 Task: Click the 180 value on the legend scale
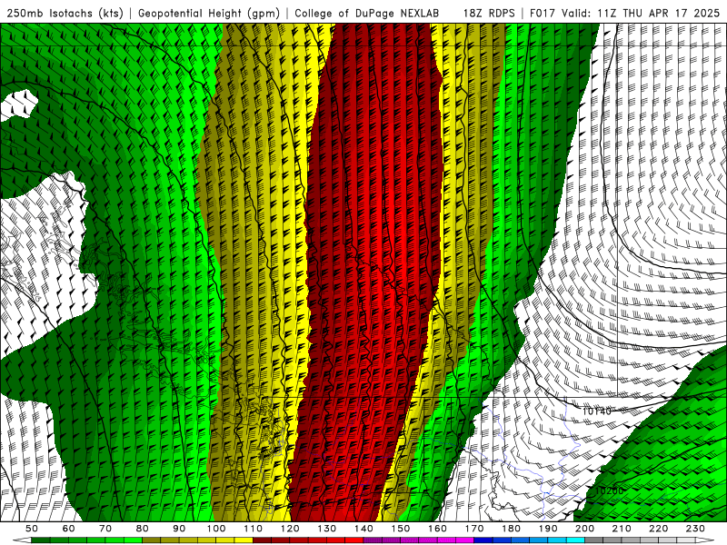[x=511, y=529]
